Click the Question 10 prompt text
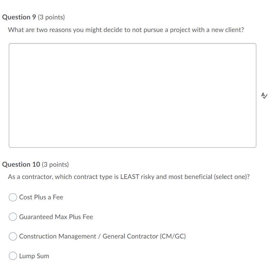The image size is (279, 265). coord(129,177)
